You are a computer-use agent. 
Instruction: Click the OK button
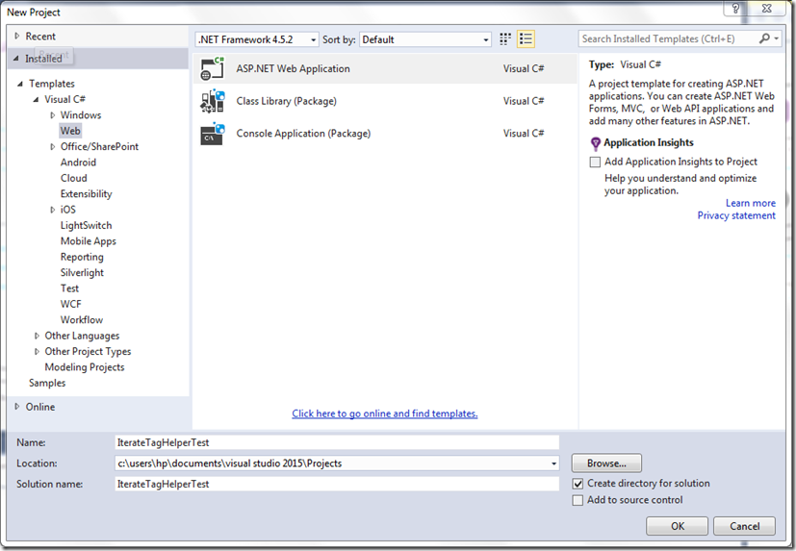678,526
